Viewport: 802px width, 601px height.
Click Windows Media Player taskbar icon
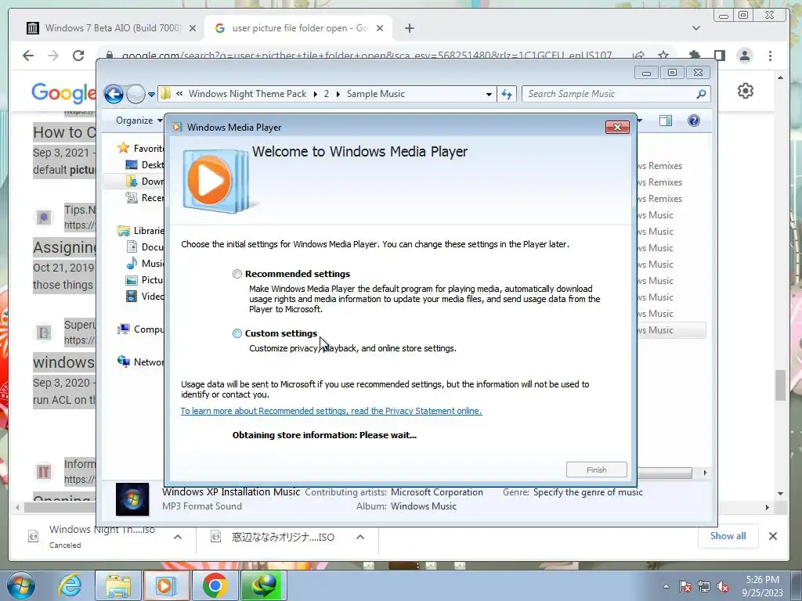click(x=167, y=585)
